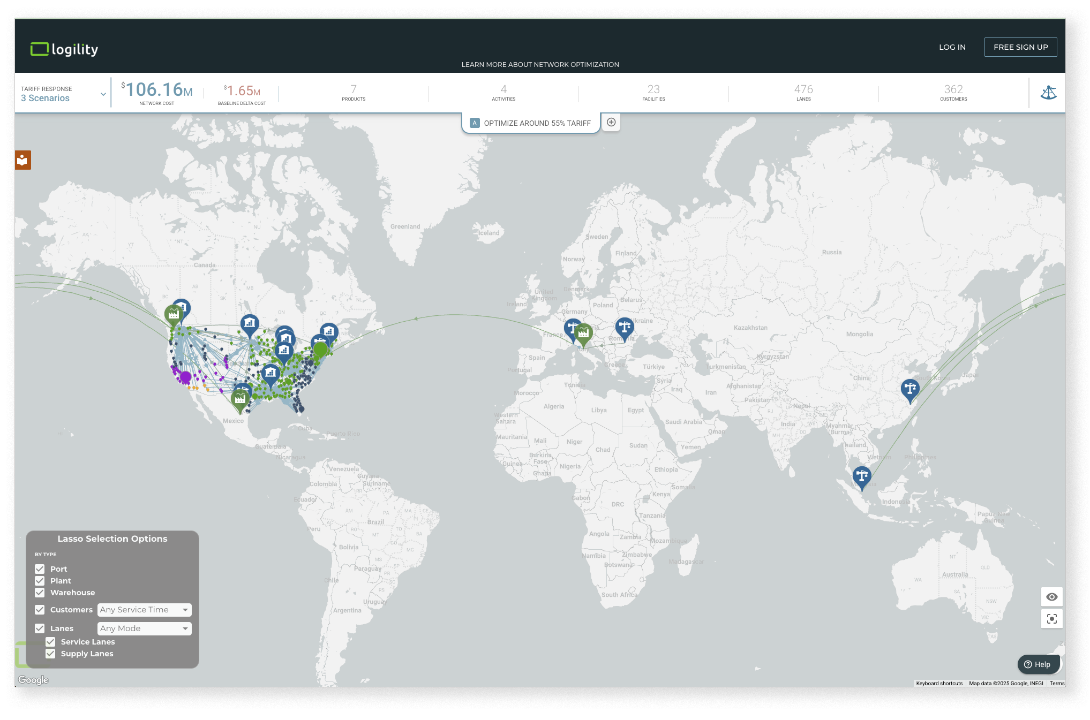This screenshot has height=720, width=1090.
Task: Click the port marker in Malaysia
Action: (x=861, y=475)
